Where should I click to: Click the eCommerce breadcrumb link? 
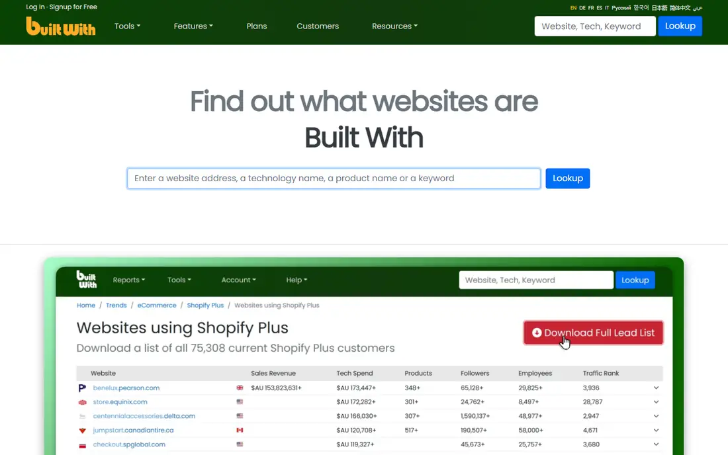157,305
